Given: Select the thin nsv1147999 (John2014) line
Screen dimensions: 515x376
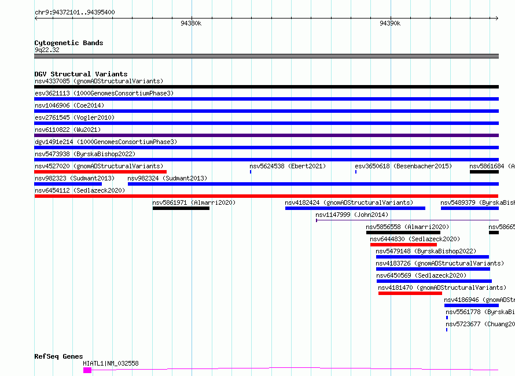Looking at the screenshot, I should click(407, 220).
